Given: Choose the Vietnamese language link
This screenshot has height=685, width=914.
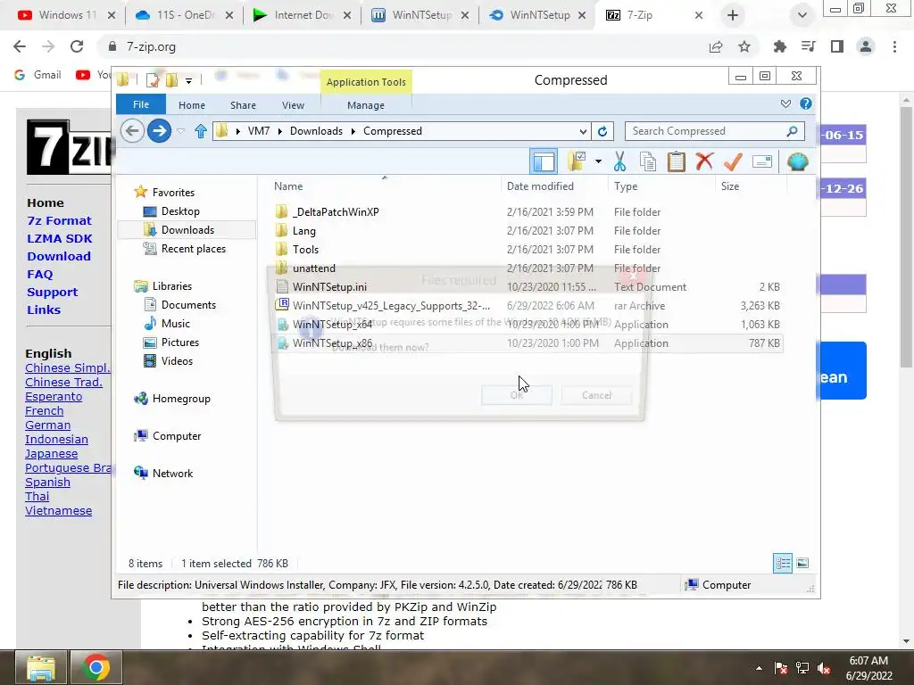Looking at the screenshot, I should [58, 511].
